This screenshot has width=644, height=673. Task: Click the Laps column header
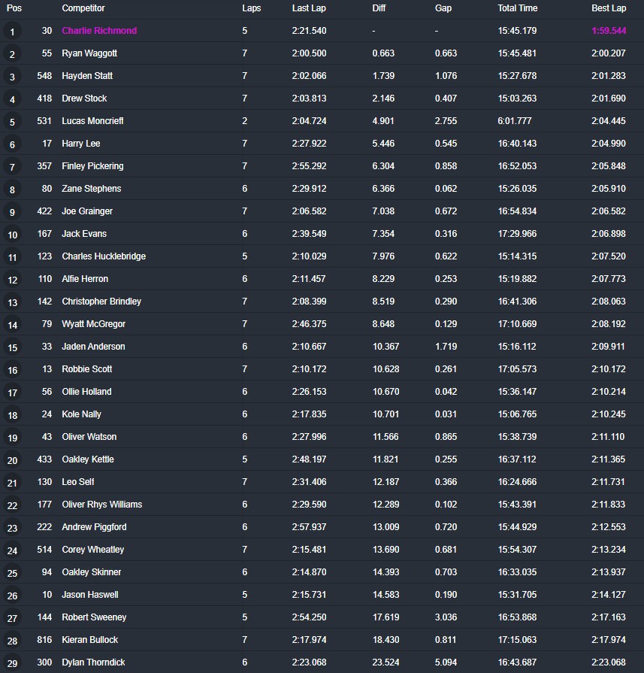(x=252, y=8)
